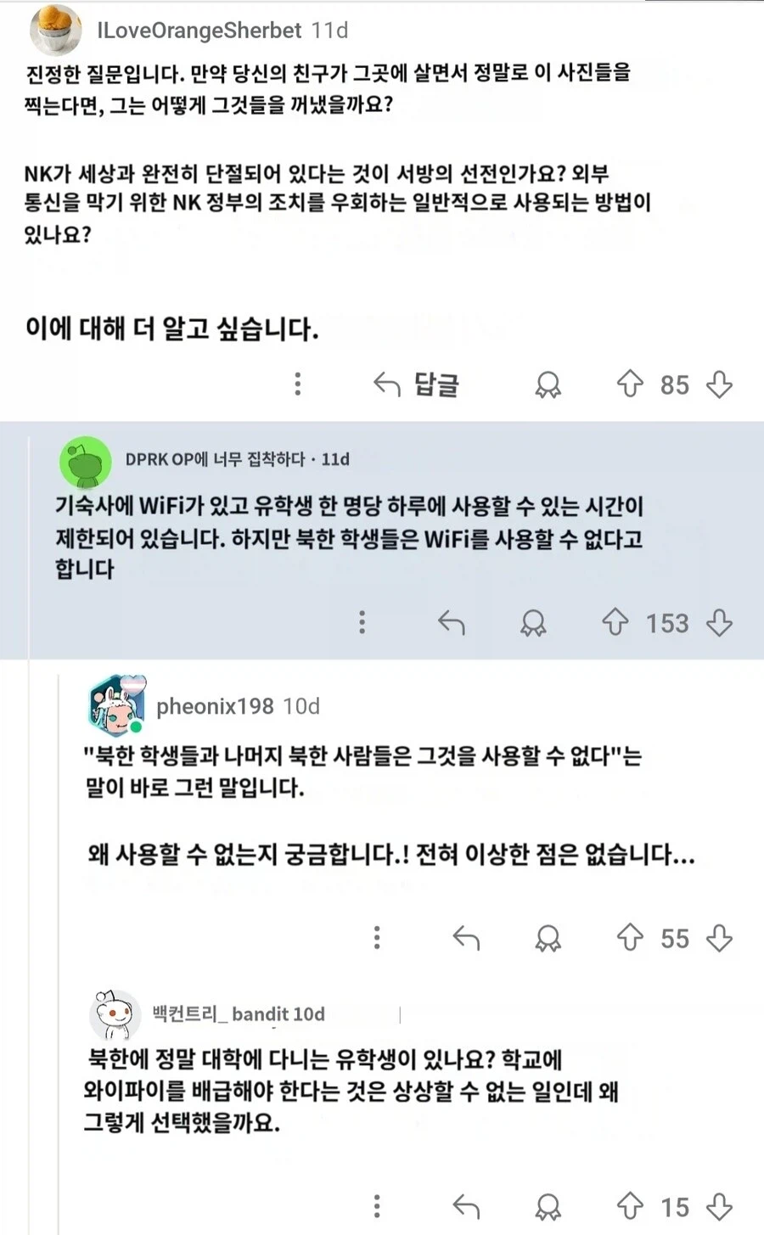
Task: Downvote DPRK OP's comment
Action: 719,622
